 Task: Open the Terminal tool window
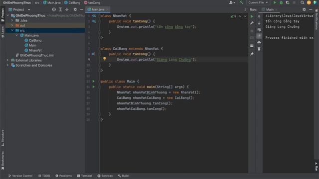tap(85, 176)
